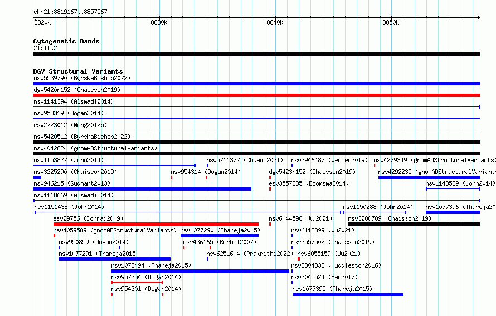Open dgv5423n152 (Chaisson2019) label
Screen dimensions: 496x316
tap(312, 172)
